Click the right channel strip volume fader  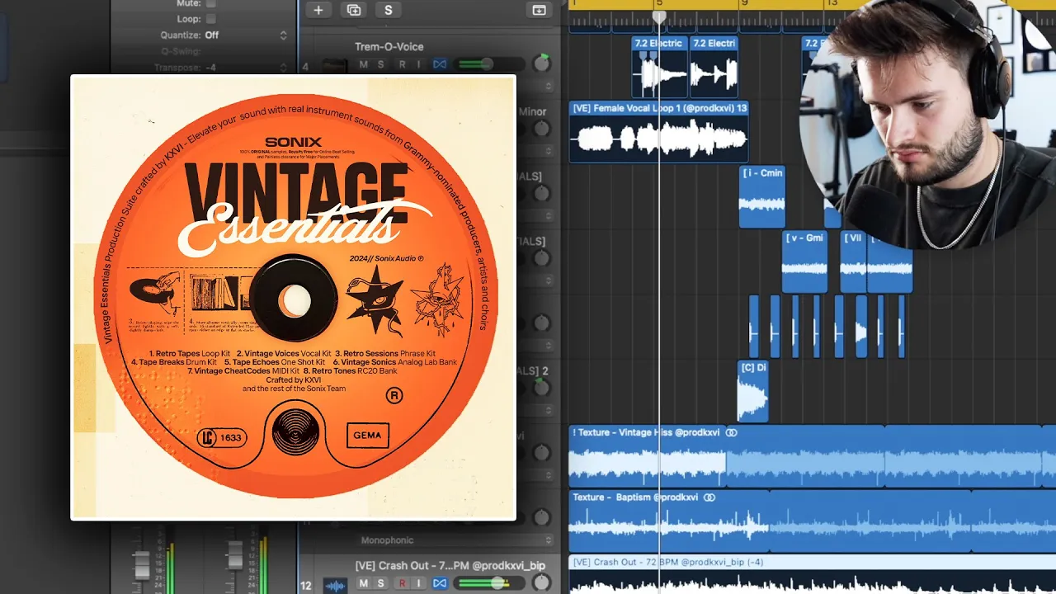[236, 555]
